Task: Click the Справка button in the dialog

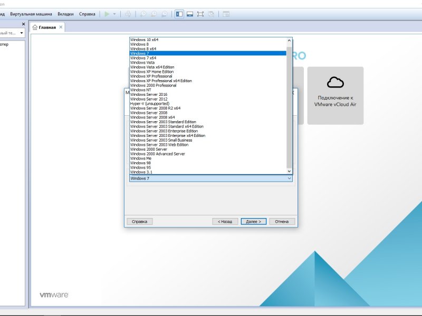Action: 139,221
